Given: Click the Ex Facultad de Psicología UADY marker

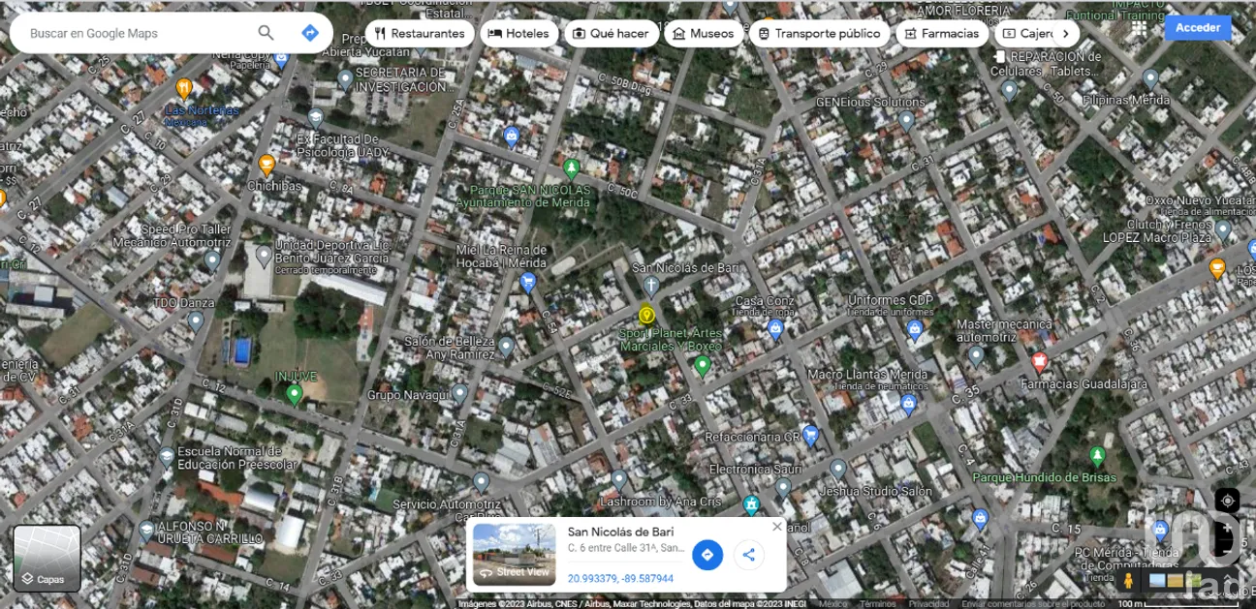Looking at the screenshot, I should point(315,118).
